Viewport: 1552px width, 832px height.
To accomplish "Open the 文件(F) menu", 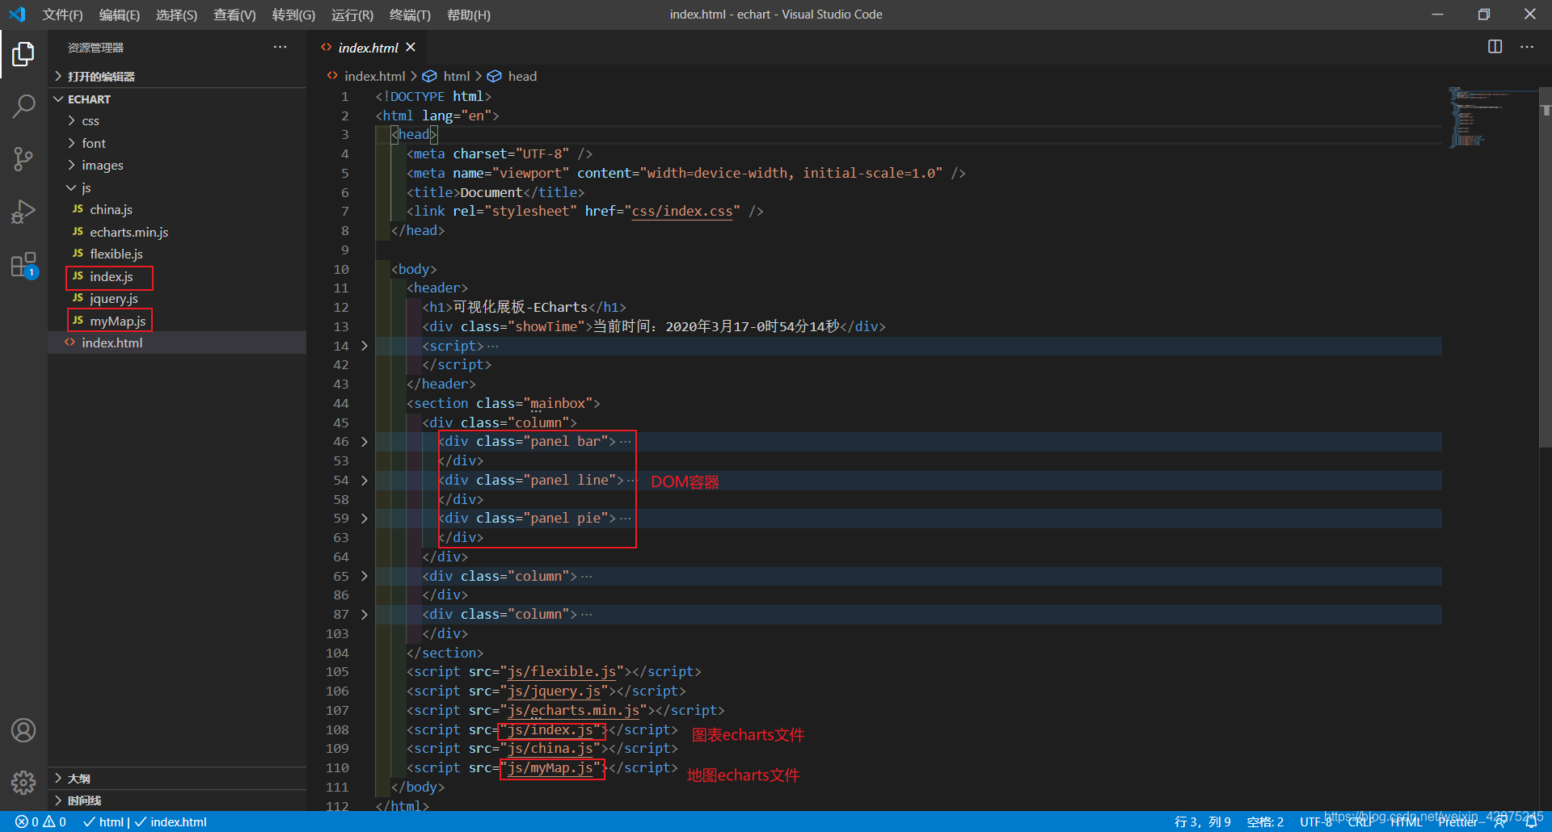I will point(62,15).
